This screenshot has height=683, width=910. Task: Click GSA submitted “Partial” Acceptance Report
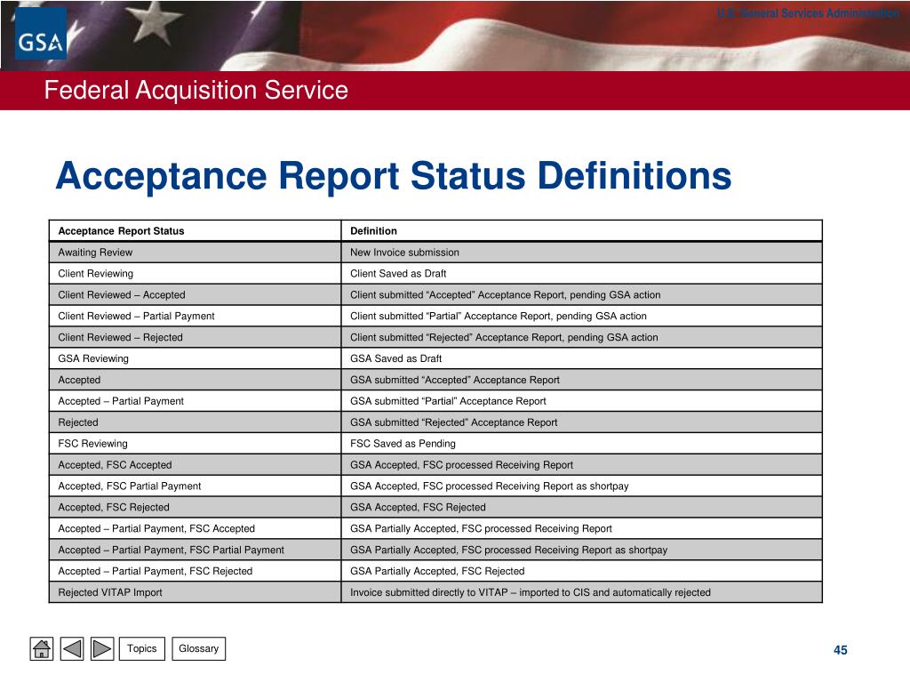(582, 401)
